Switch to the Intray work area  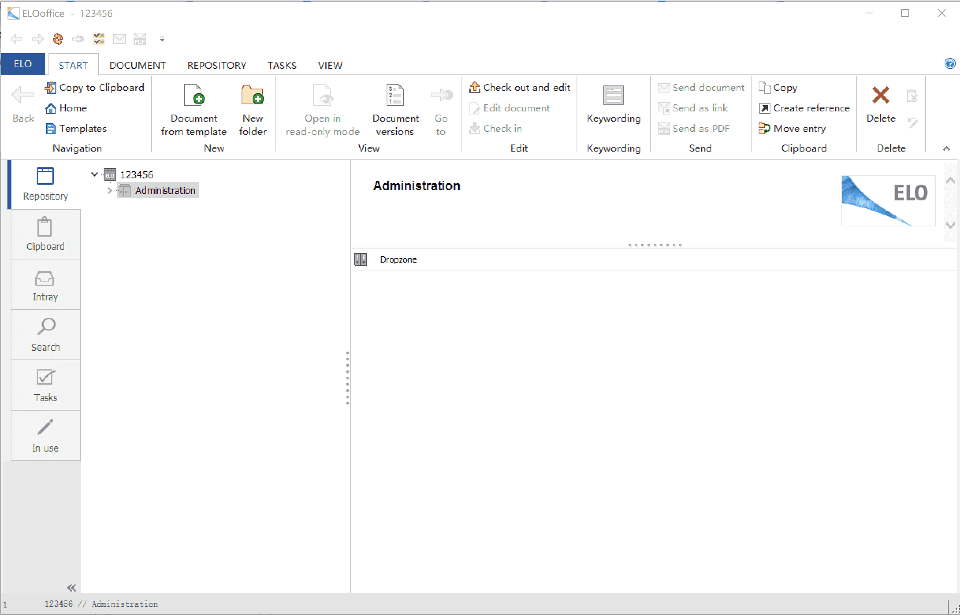45,285
